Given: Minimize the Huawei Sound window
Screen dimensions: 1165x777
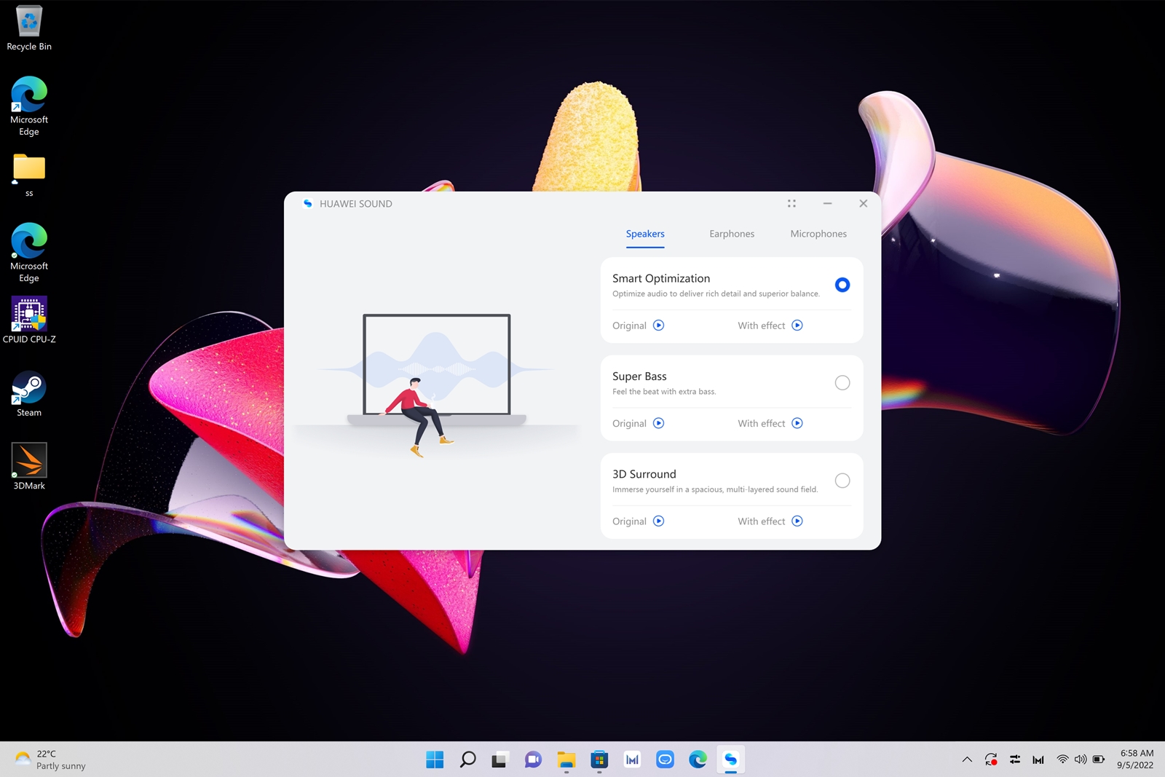Looking at the screenshot, I should point(827,204).
